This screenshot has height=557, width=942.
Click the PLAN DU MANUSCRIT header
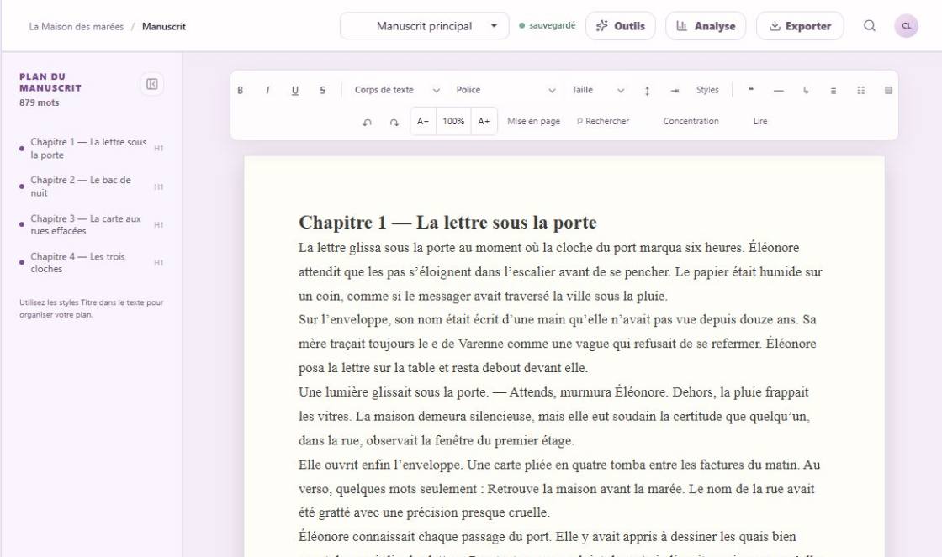(x=50, y=82)
